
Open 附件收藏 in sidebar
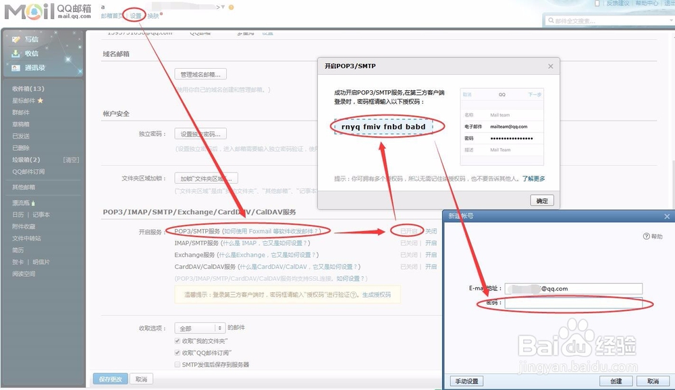pos(24,226)
